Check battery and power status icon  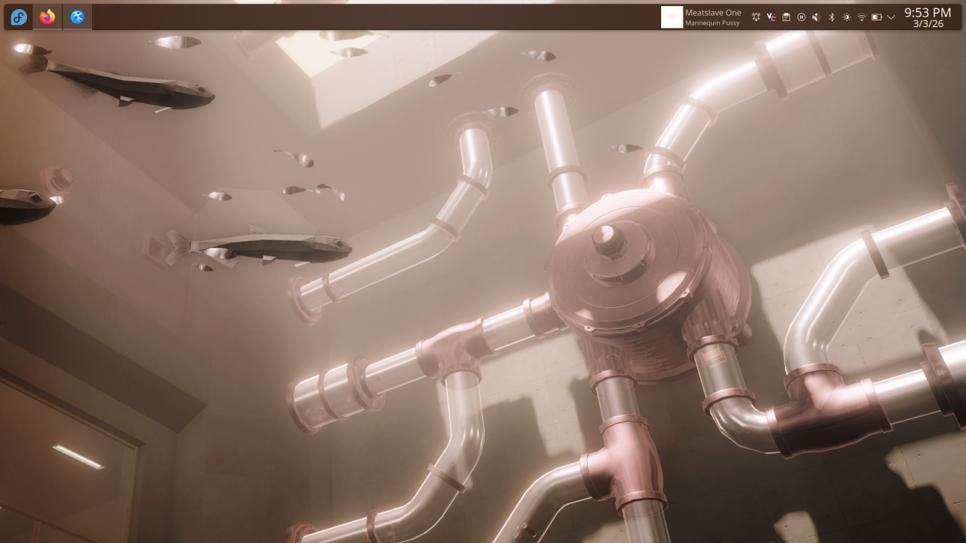(x=876, y=17)
